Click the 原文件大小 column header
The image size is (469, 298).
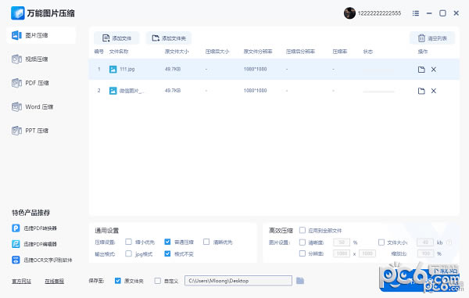(x=177, y=52)
